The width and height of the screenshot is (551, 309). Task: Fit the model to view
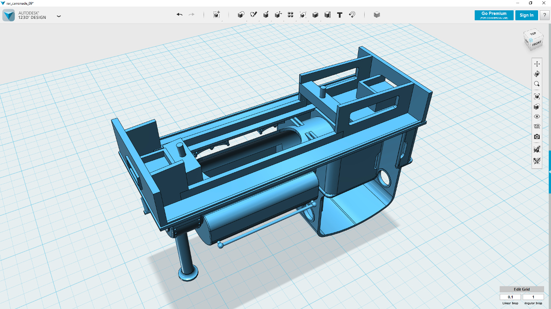tap(537, 97)
